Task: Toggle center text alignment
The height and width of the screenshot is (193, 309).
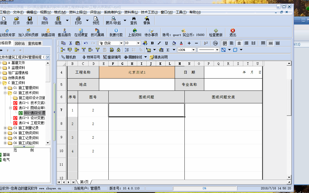Action: tap(239, 43)
